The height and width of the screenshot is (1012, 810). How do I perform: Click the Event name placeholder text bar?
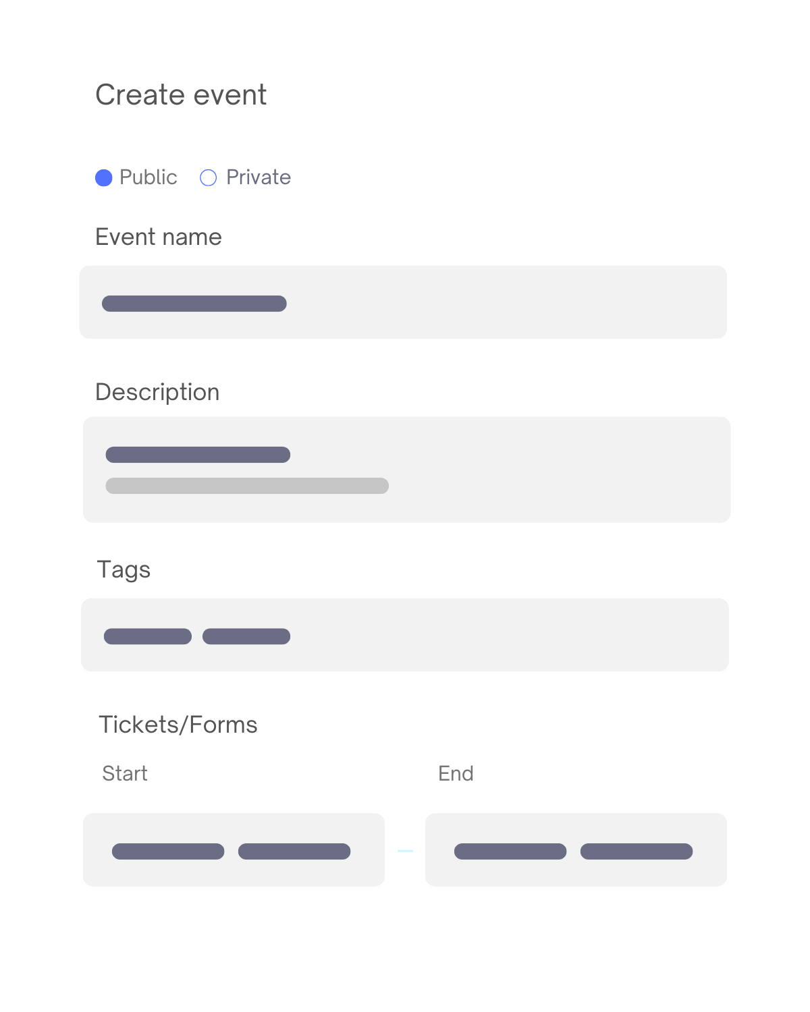[x=194, y=304]
